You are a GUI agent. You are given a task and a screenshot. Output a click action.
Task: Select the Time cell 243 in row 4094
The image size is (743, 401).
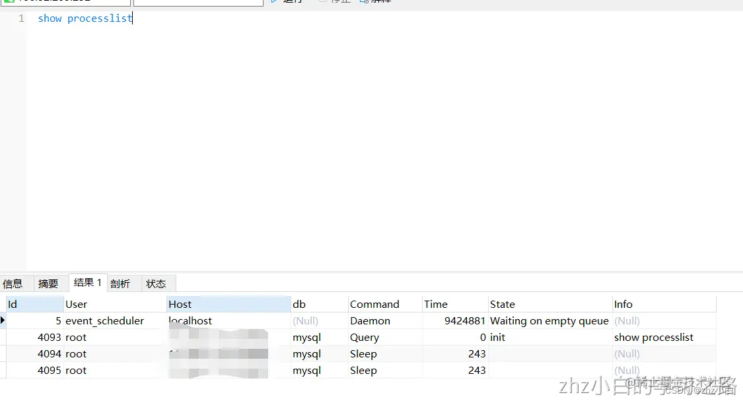point(455,353)
